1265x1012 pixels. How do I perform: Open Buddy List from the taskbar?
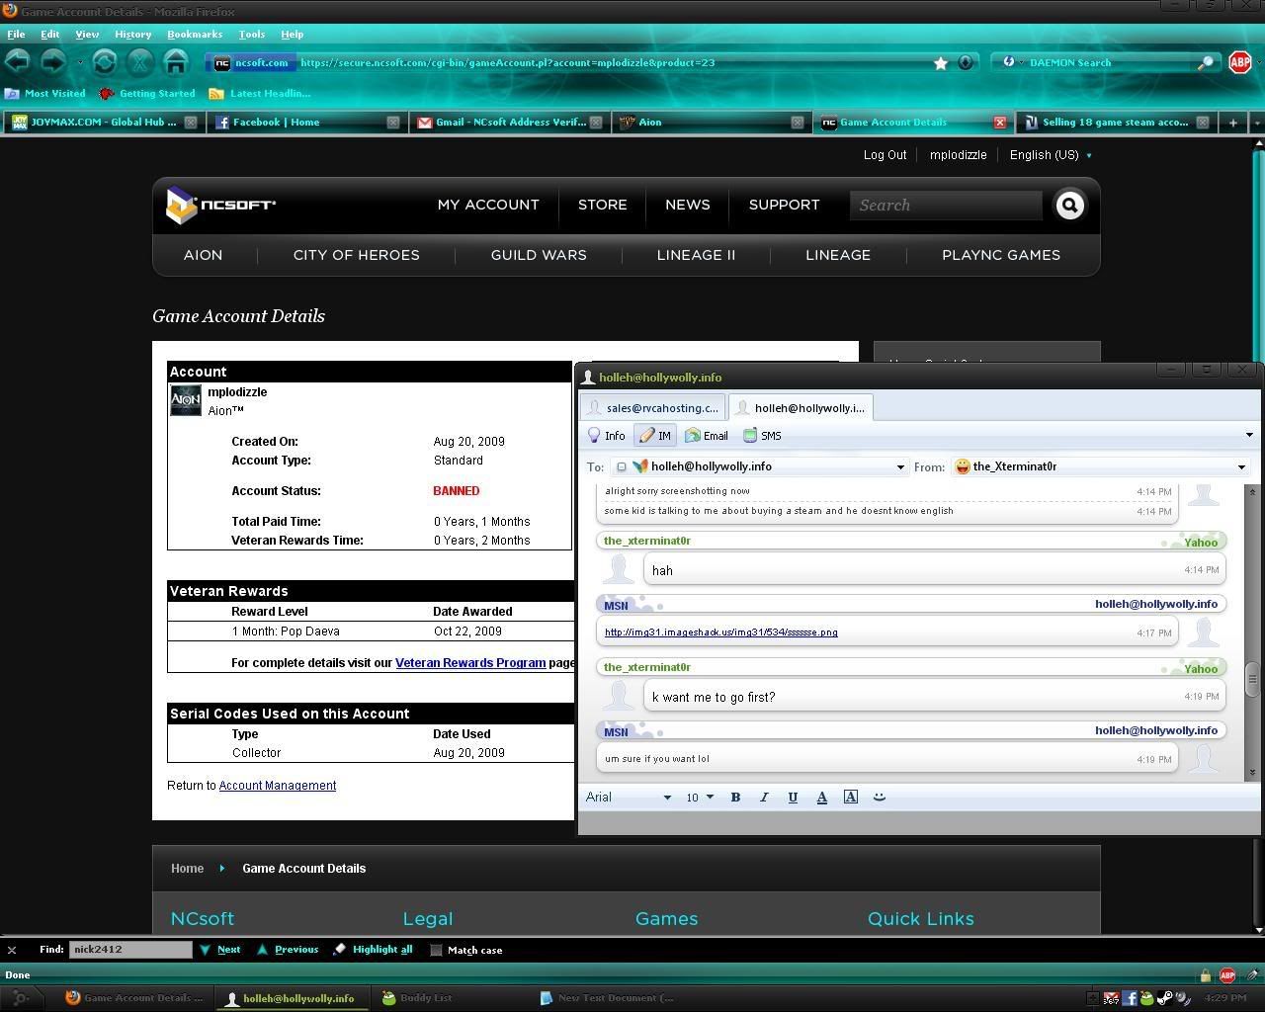click(417, 998)
